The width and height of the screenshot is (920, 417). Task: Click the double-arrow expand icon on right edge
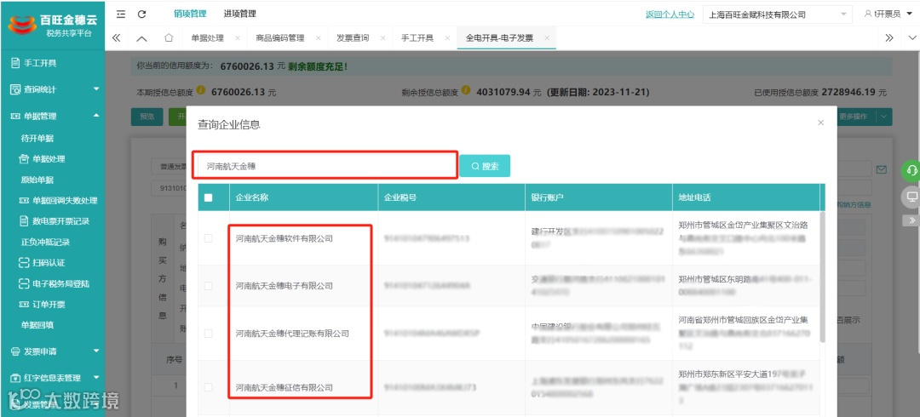911,220
